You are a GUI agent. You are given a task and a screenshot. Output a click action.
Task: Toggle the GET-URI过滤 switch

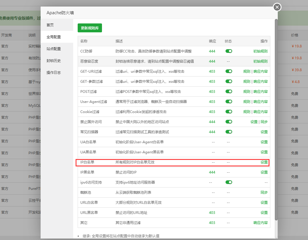[229, 71]
